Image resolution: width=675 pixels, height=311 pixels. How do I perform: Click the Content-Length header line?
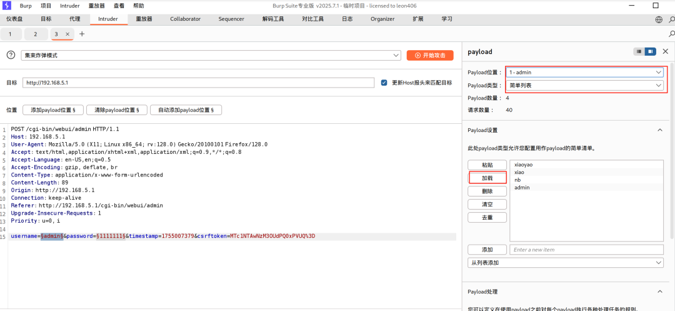click(x=39, y=183)
